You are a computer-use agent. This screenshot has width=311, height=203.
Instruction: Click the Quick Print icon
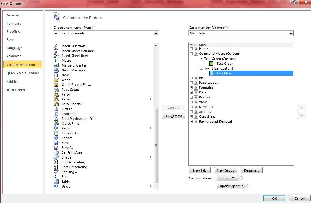(56, 123)
